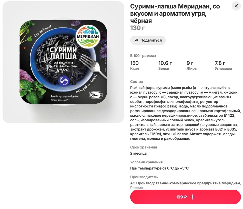This screenshot has height=209, width=243.
Task: Click the Состав ingredients heading
Action: [136, 82]
